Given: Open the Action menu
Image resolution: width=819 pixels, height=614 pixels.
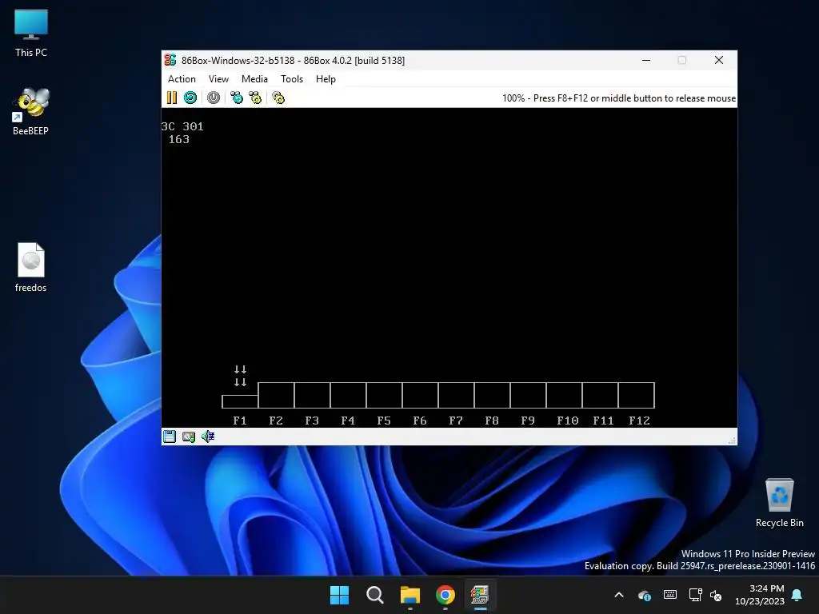Looking at the screenshot, I should coord(182,79).
